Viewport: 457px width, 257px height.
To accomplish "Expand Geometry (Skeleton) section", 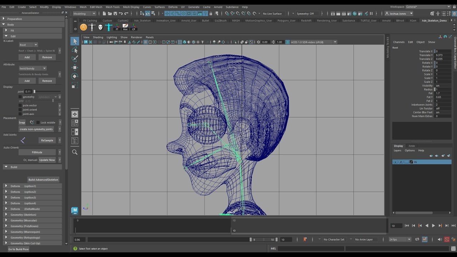I will pos(32,215).
